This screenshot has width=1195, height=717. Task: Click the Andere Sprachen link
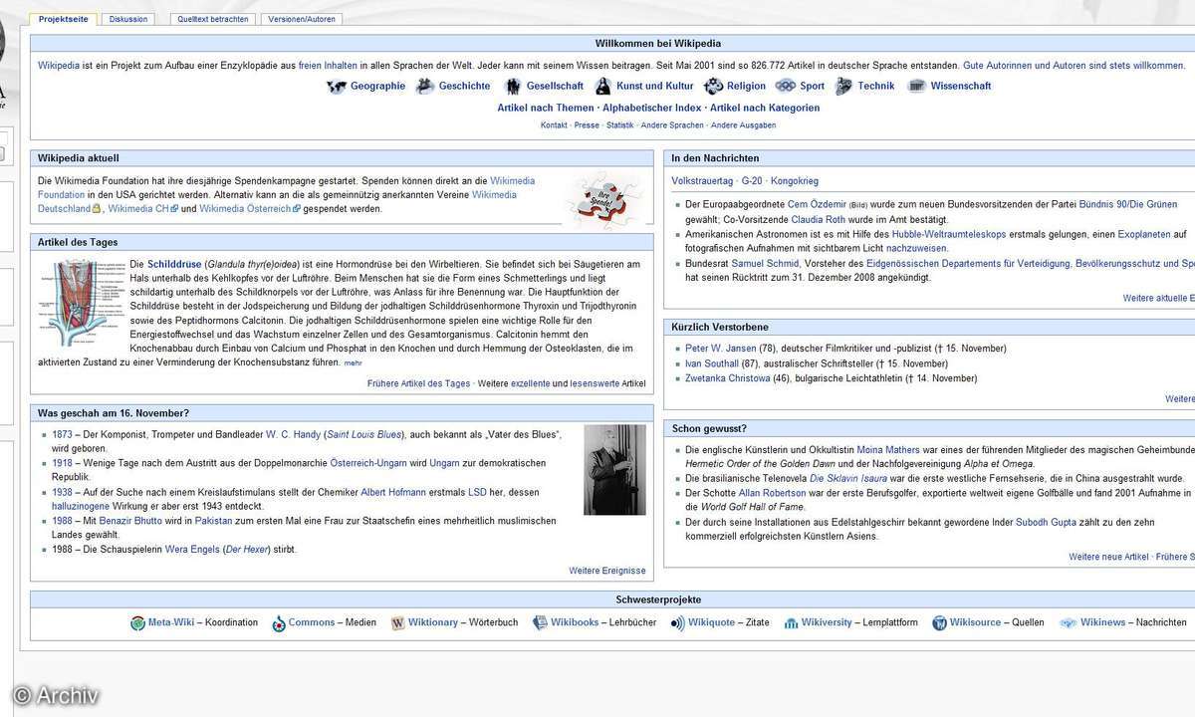(672, 125)
